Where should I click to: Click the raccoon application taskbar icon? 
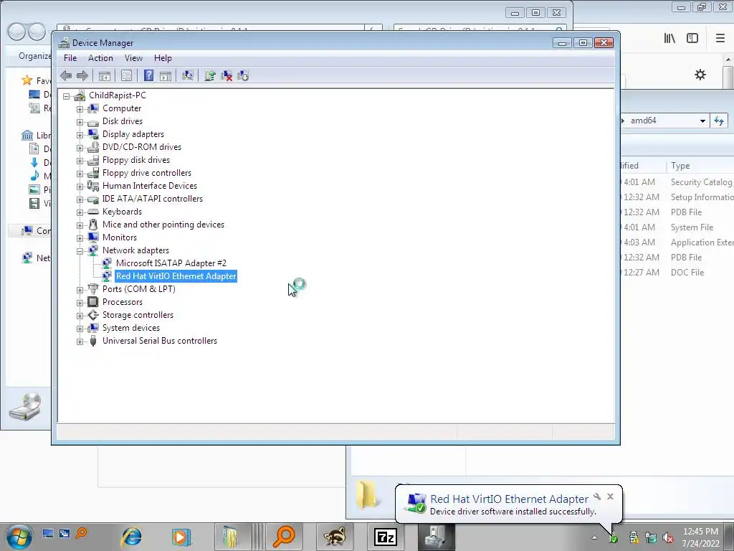click(x=335, y=537)
